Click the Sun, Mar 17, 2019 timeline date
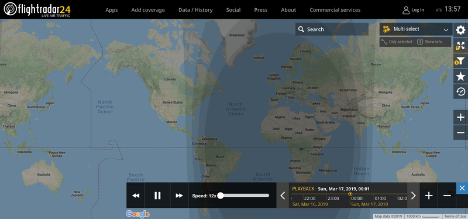468x219 pixels. point(370,204)
